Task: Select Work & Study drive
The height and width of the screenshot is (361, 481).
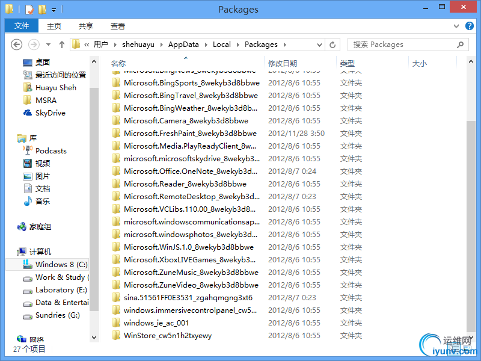Action: coord(63,277)
